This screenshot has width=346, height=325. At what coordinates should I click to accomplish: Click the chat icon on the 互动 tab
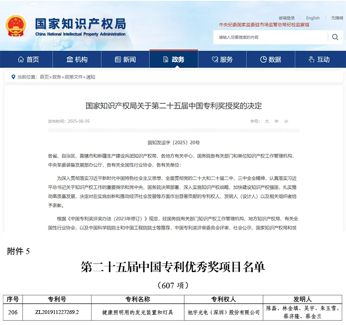click(x=311, y=59)
